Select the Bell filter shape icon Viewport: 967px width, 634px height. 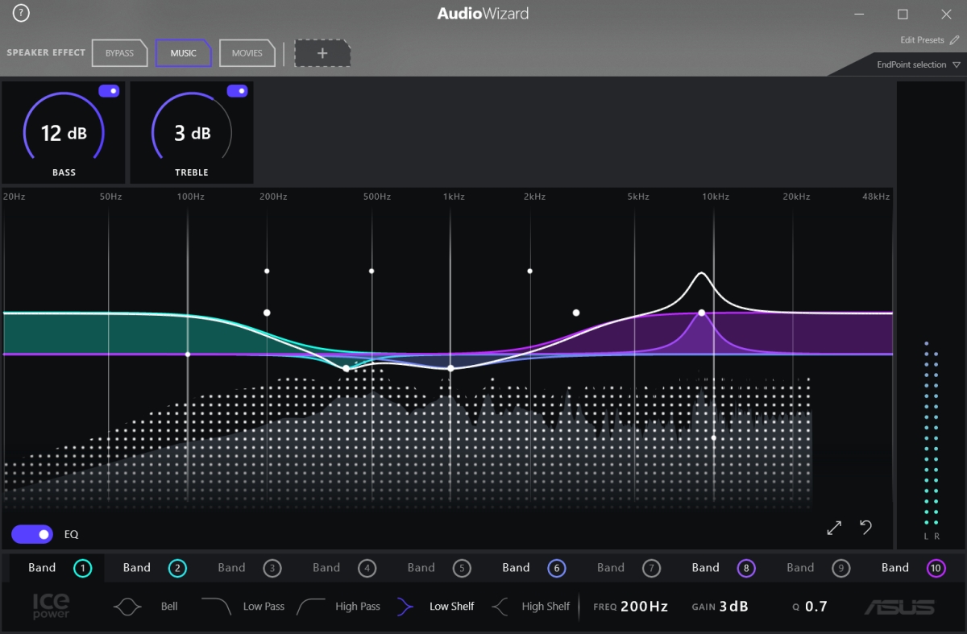pyautogui.click(x=127, y=607)
